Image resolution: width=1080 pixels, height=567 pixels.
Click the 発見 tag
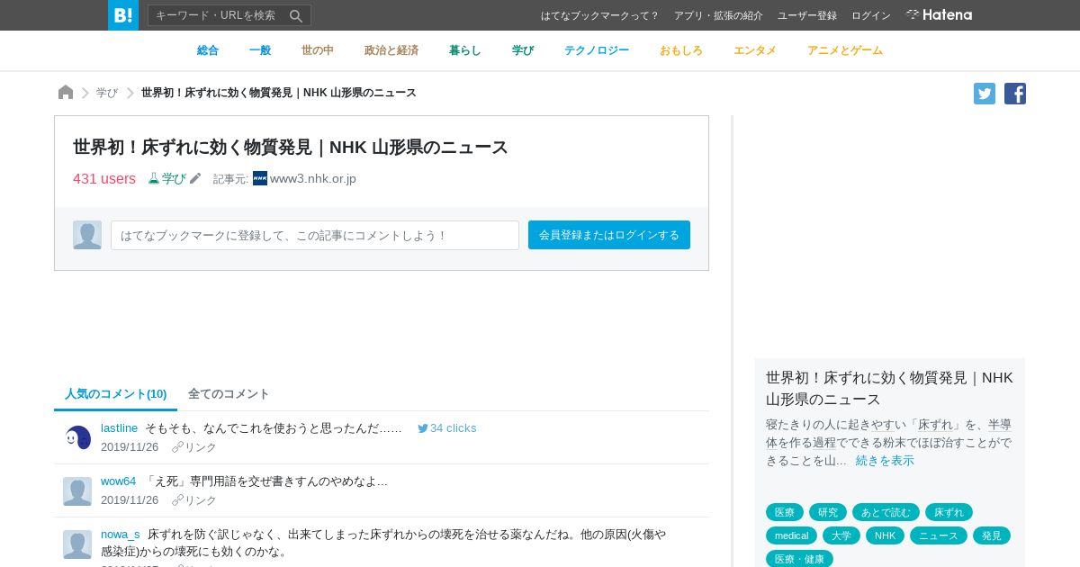coord(992,535)
